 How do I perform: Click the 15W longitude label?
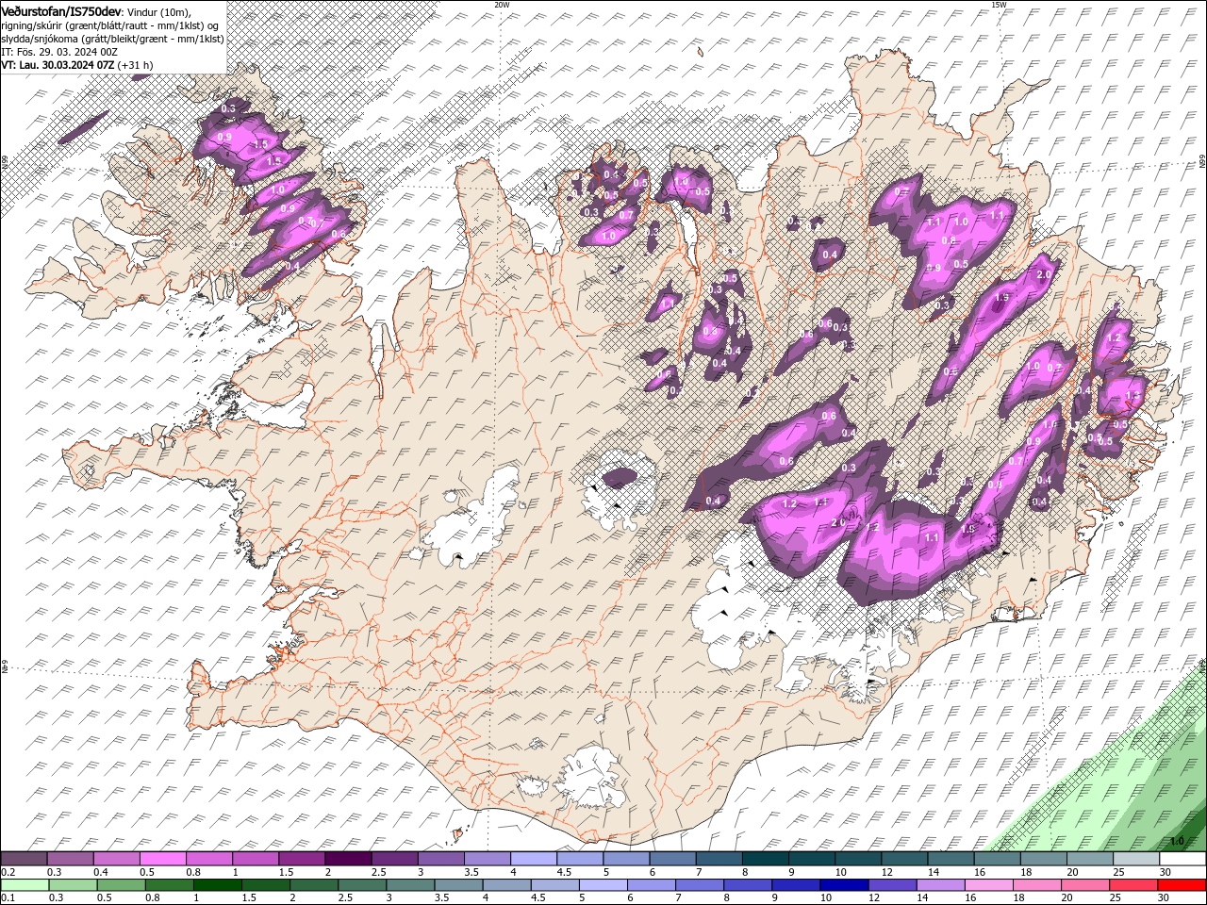[1000, 5]
